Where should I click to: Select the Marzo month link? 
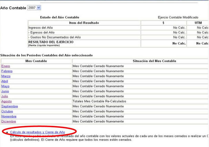(x=6, y=76)
